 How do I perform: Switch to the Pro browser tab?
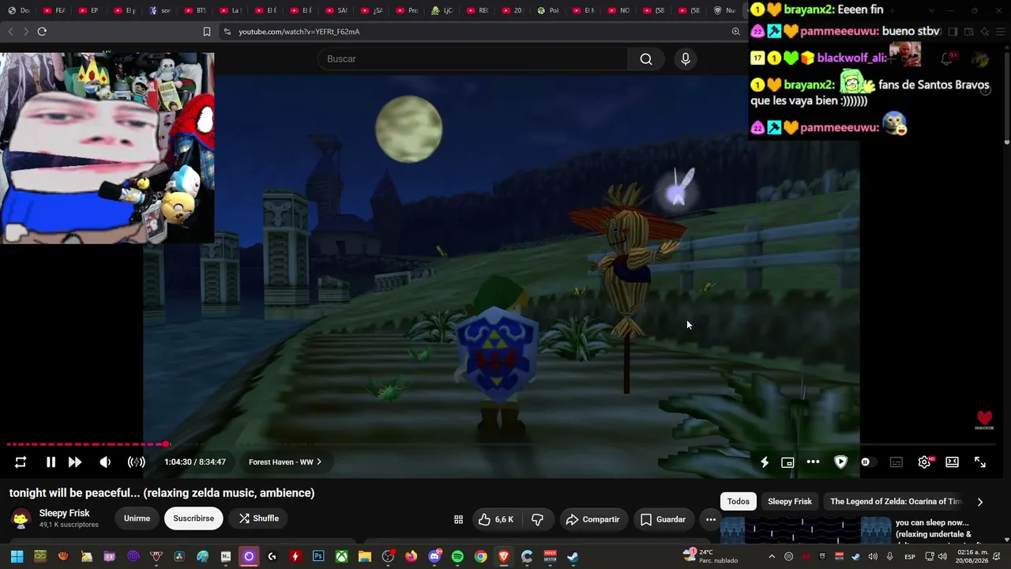[x=408, y=10]
